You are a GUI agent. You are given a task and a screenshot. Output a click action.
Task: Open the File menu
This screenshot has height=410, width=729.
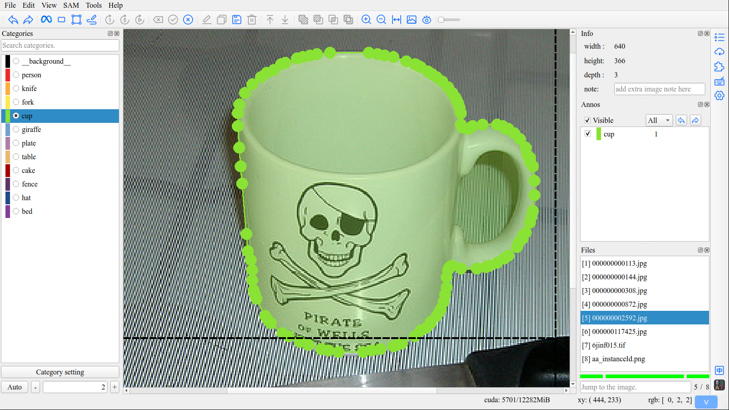10,5
